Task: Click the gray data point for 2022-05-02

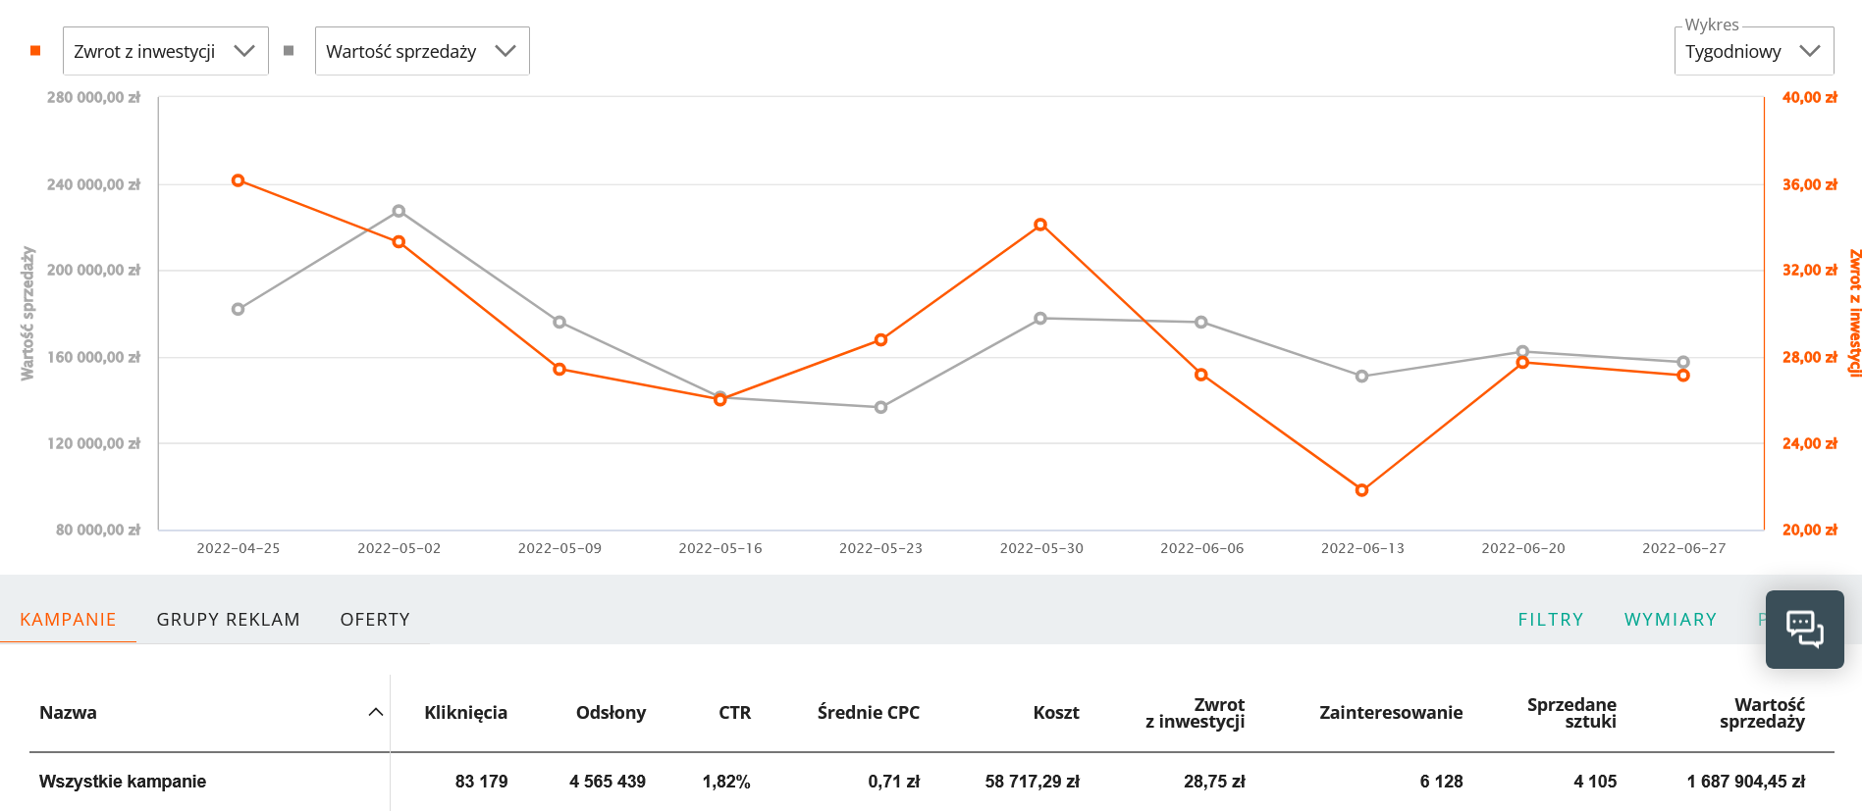Action: tap(399, 212)
